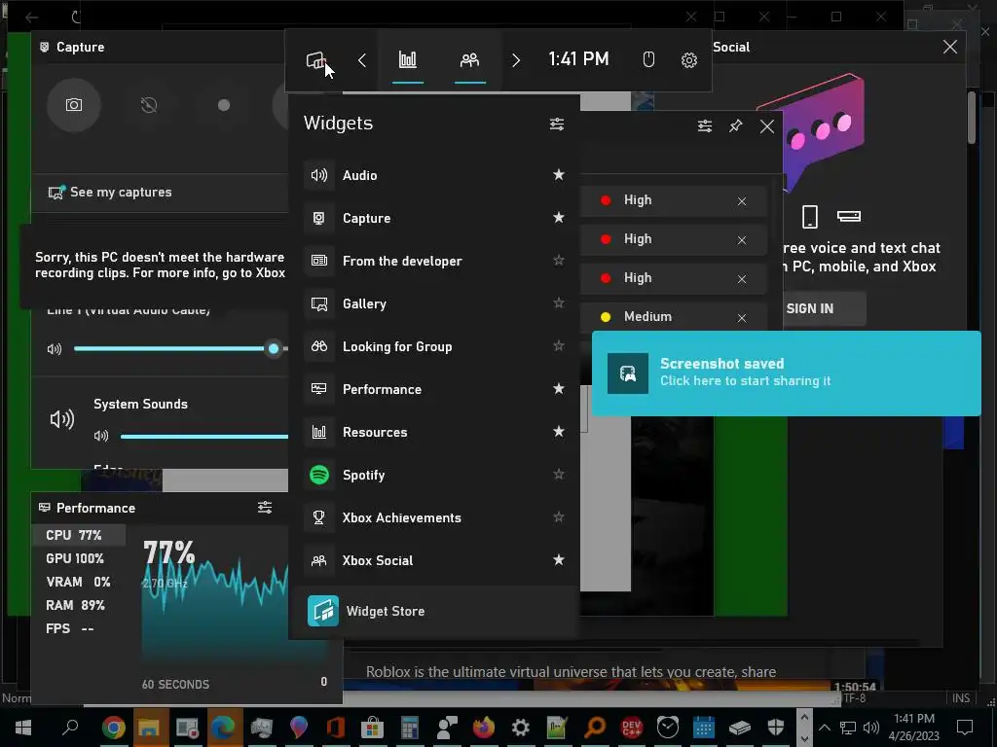997x747 pixels.
Task: Select Audio in the Widgets menu
Action: 433,175
